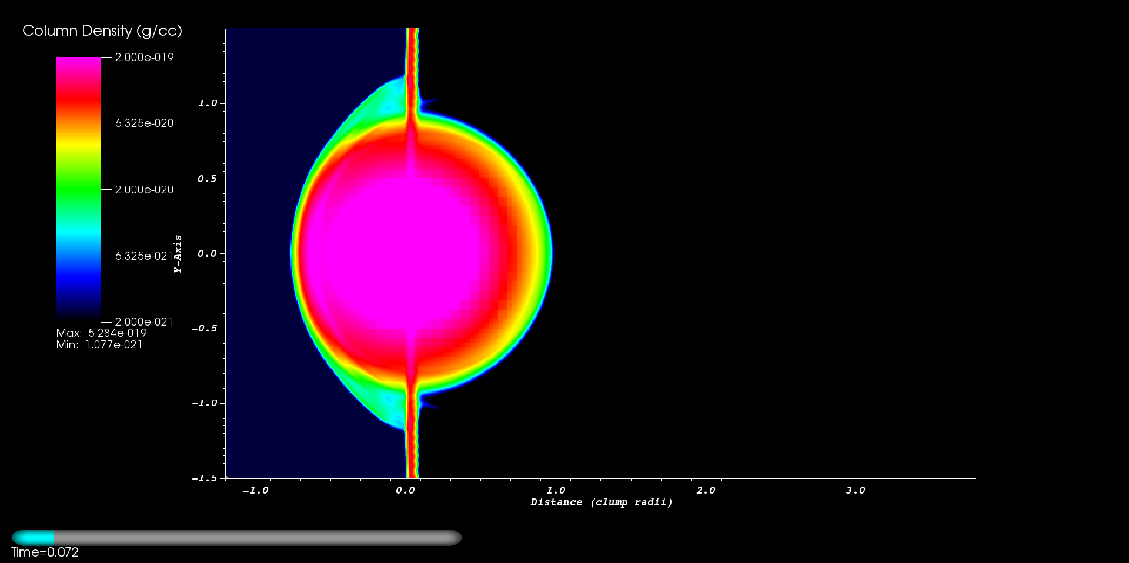Click the x-axis tick label 2.0

[706, 490]
